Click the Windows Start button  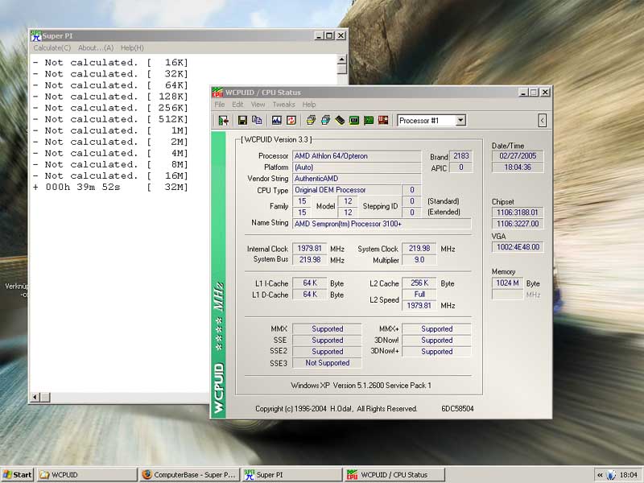point(17,475)
